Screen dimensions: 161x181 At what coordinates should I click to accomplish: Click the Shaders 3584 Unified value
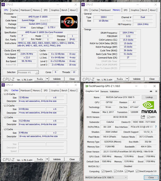[111, 132]
